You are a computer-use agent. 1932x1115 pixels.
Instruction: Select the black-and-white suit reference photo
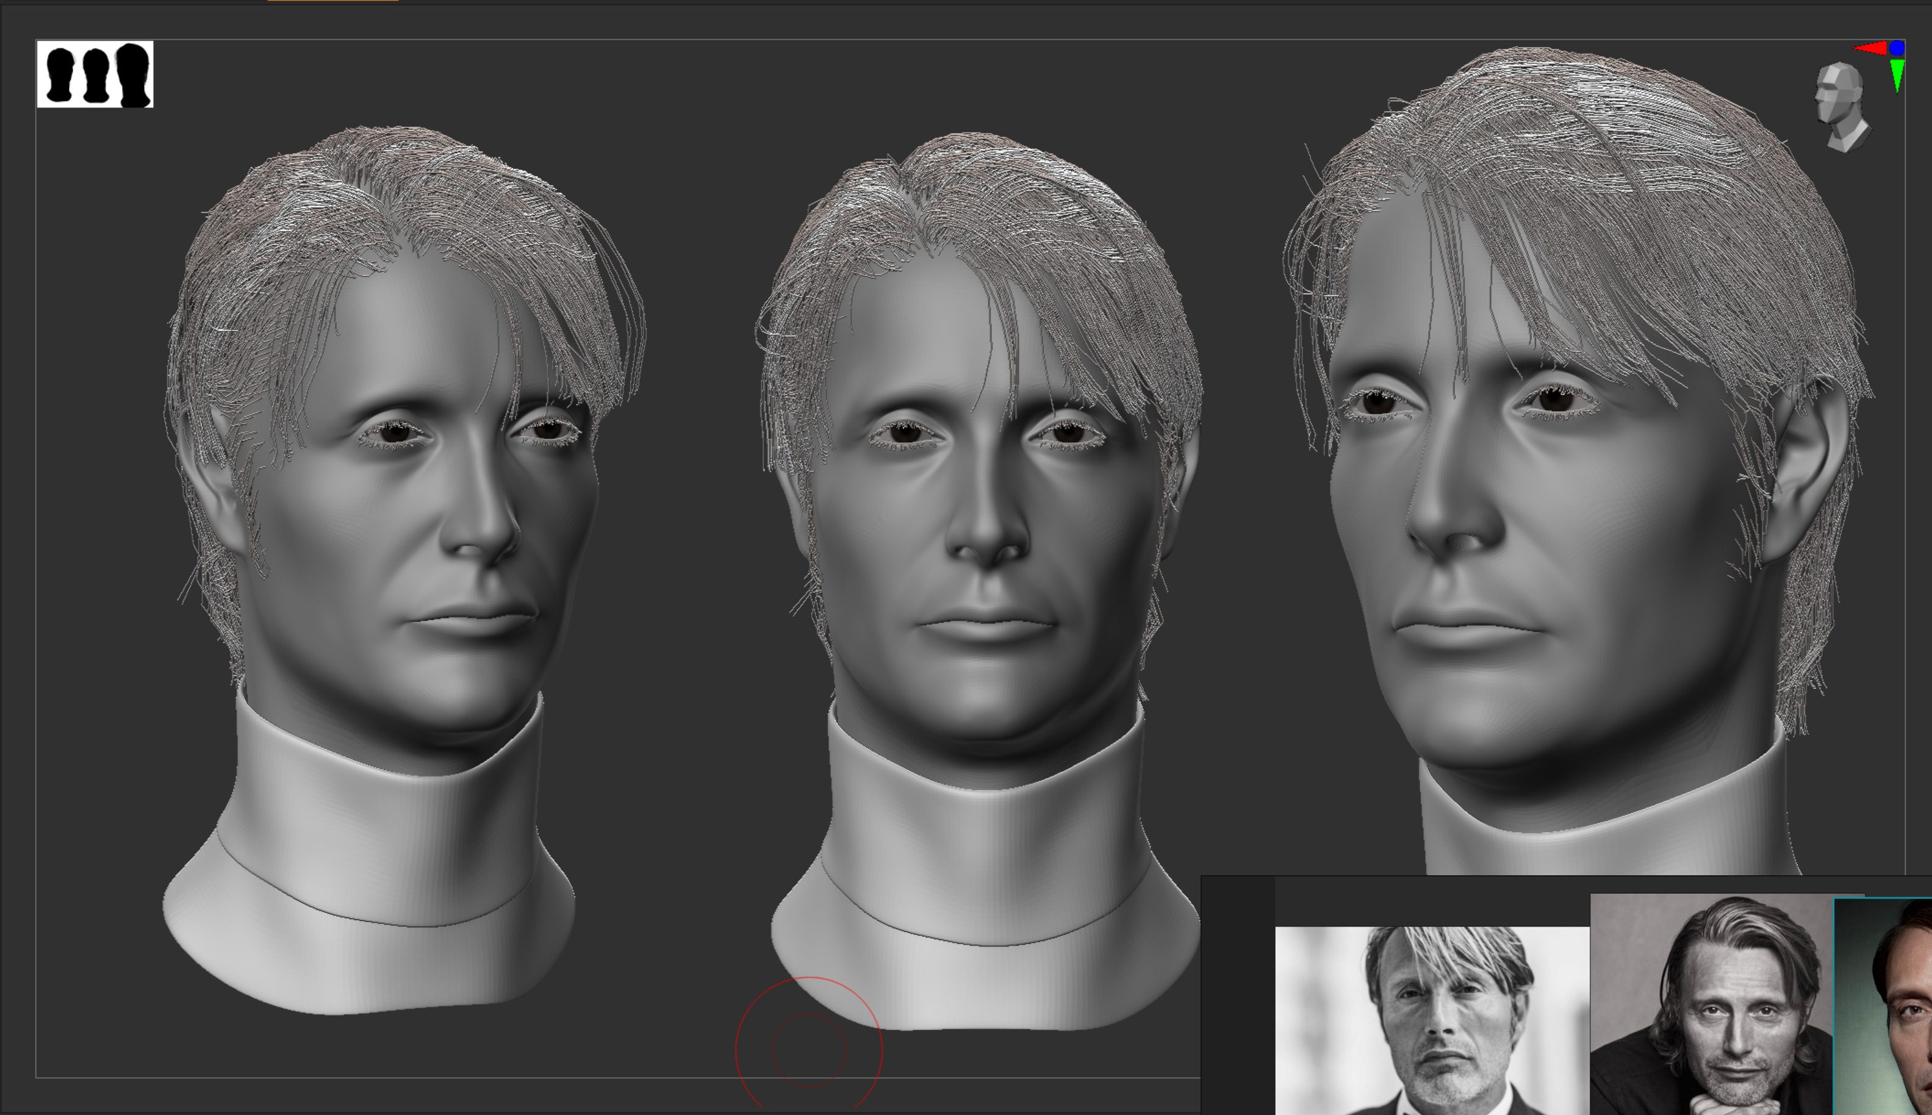pos(1432,1020)
